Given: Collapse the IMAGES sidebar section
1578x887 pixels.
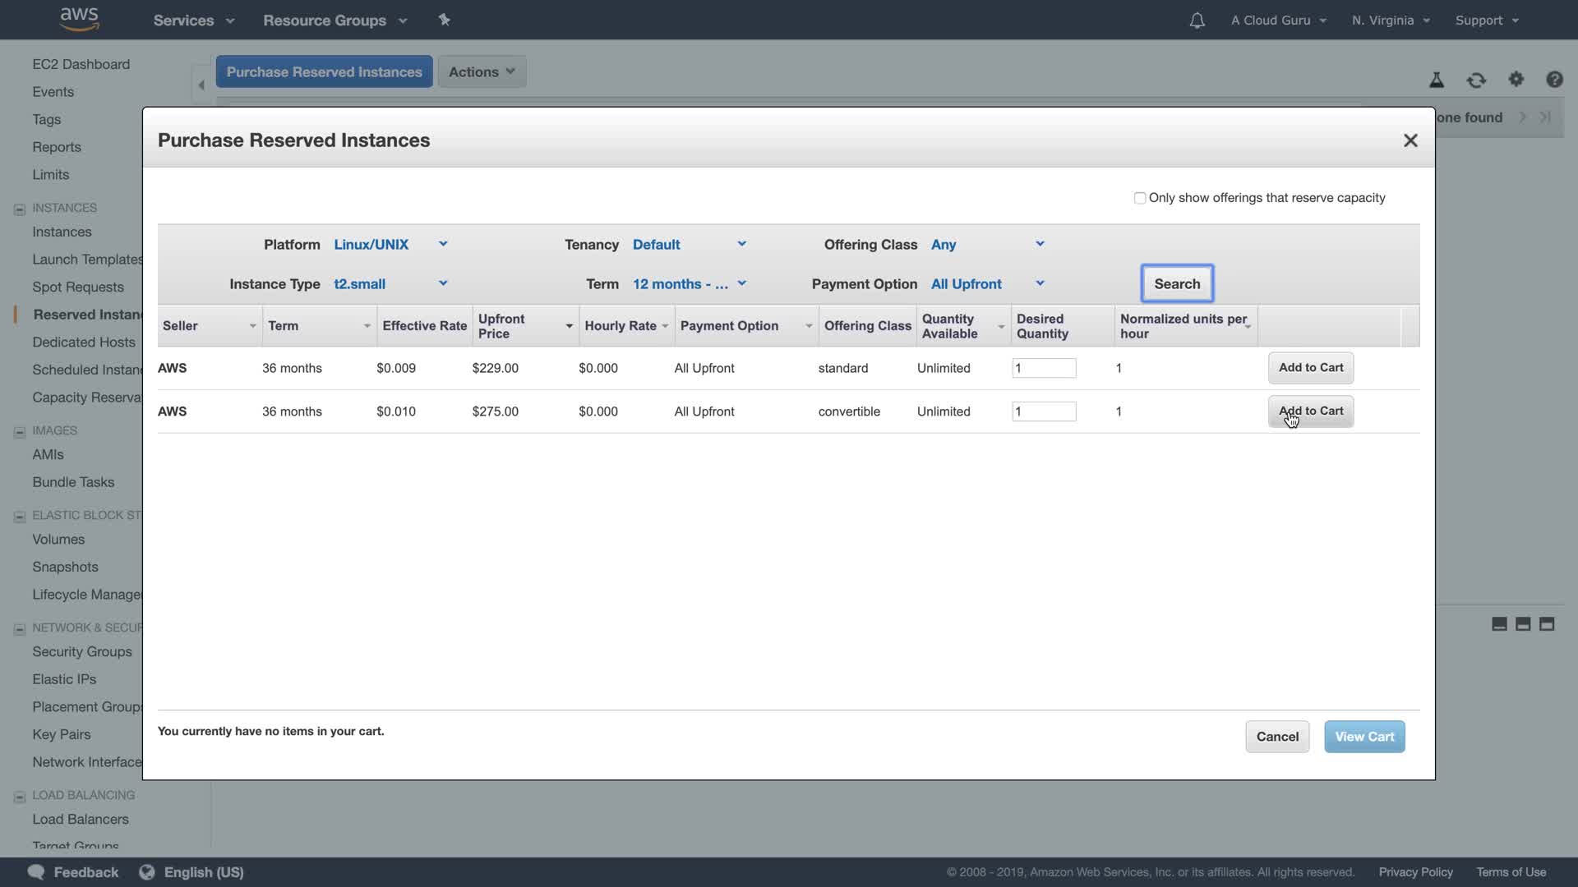Looking at the screenshot, I should pos(20,431).
